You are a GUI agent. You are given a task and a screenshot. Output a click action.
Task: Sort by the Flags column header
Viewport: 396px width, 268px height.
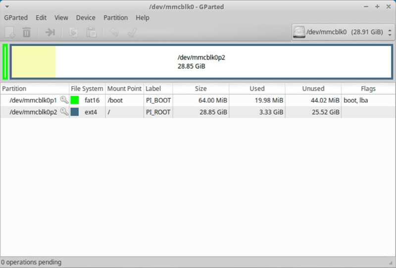[368, 89]
